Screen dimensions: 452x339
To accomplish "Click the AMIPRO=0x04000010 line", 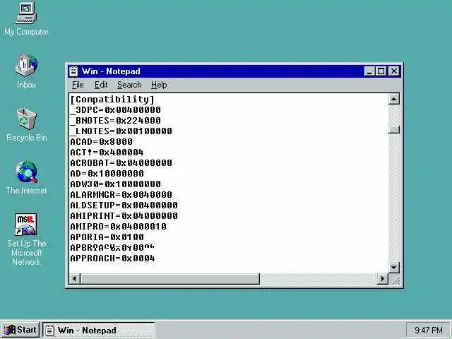I will tap(118, 226).
